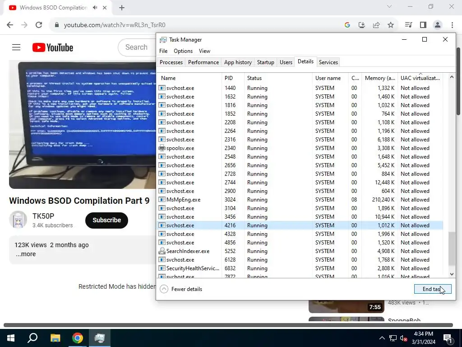Switch to the Processes tab
Image resolution: width=462 pixels, height=347 pixels.
171,62
